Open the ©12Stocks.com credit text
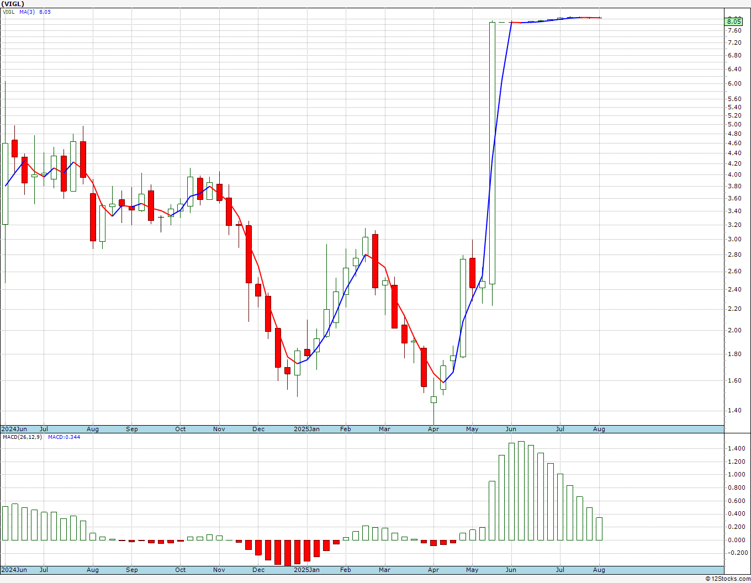This screenshot has height=583, width=751. point(727,579)
